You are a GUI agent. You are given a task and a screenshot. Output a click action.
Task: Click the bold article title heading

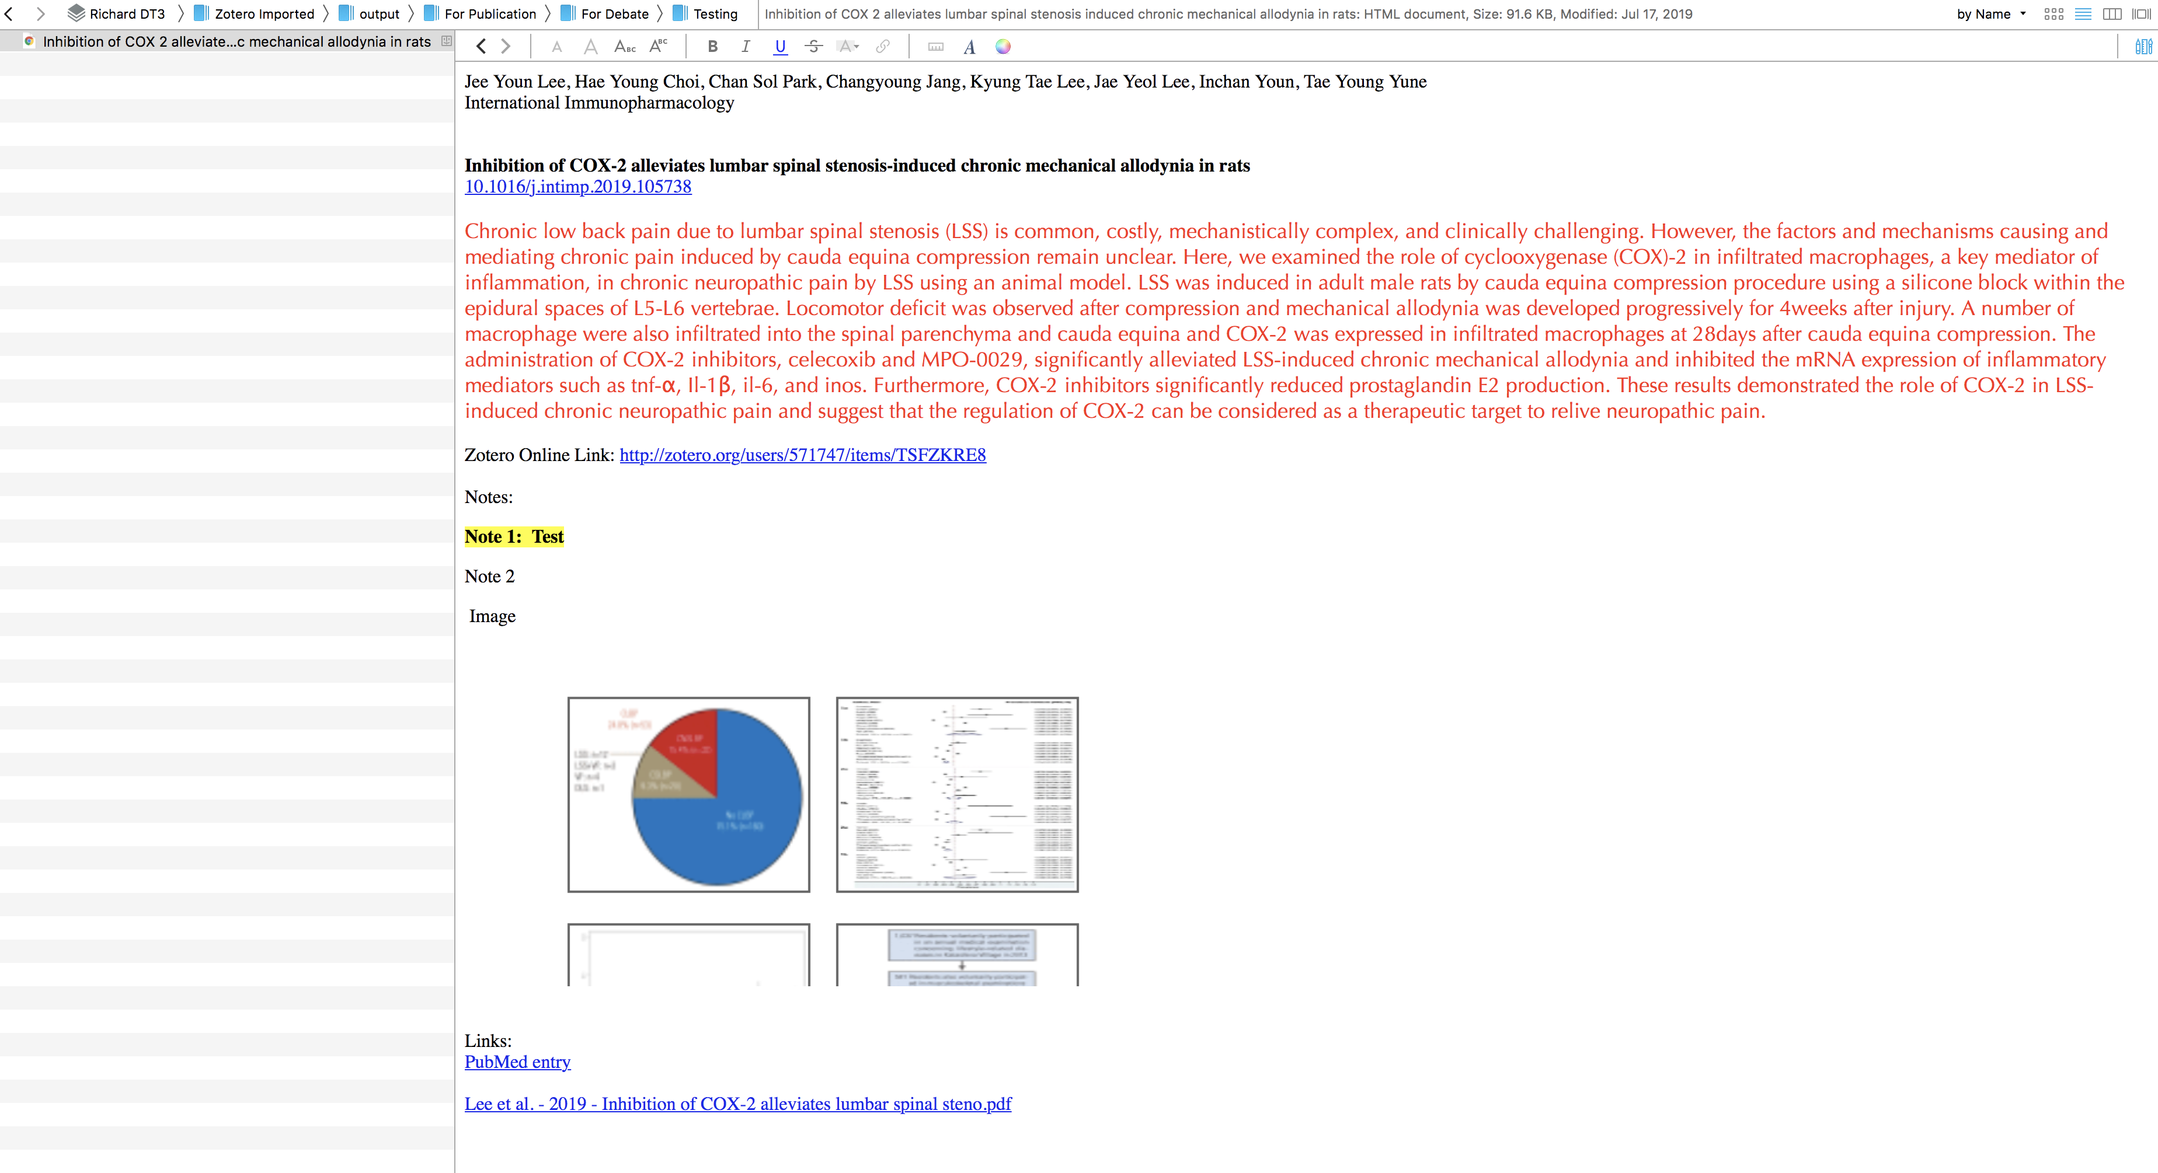857,166
